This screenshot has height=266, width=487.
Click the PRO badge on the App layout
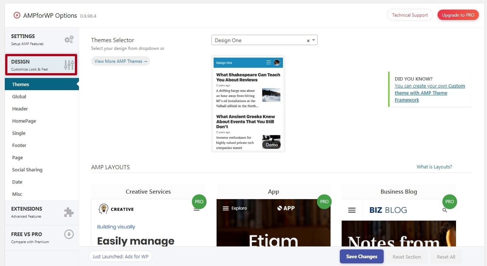[324, 202]
